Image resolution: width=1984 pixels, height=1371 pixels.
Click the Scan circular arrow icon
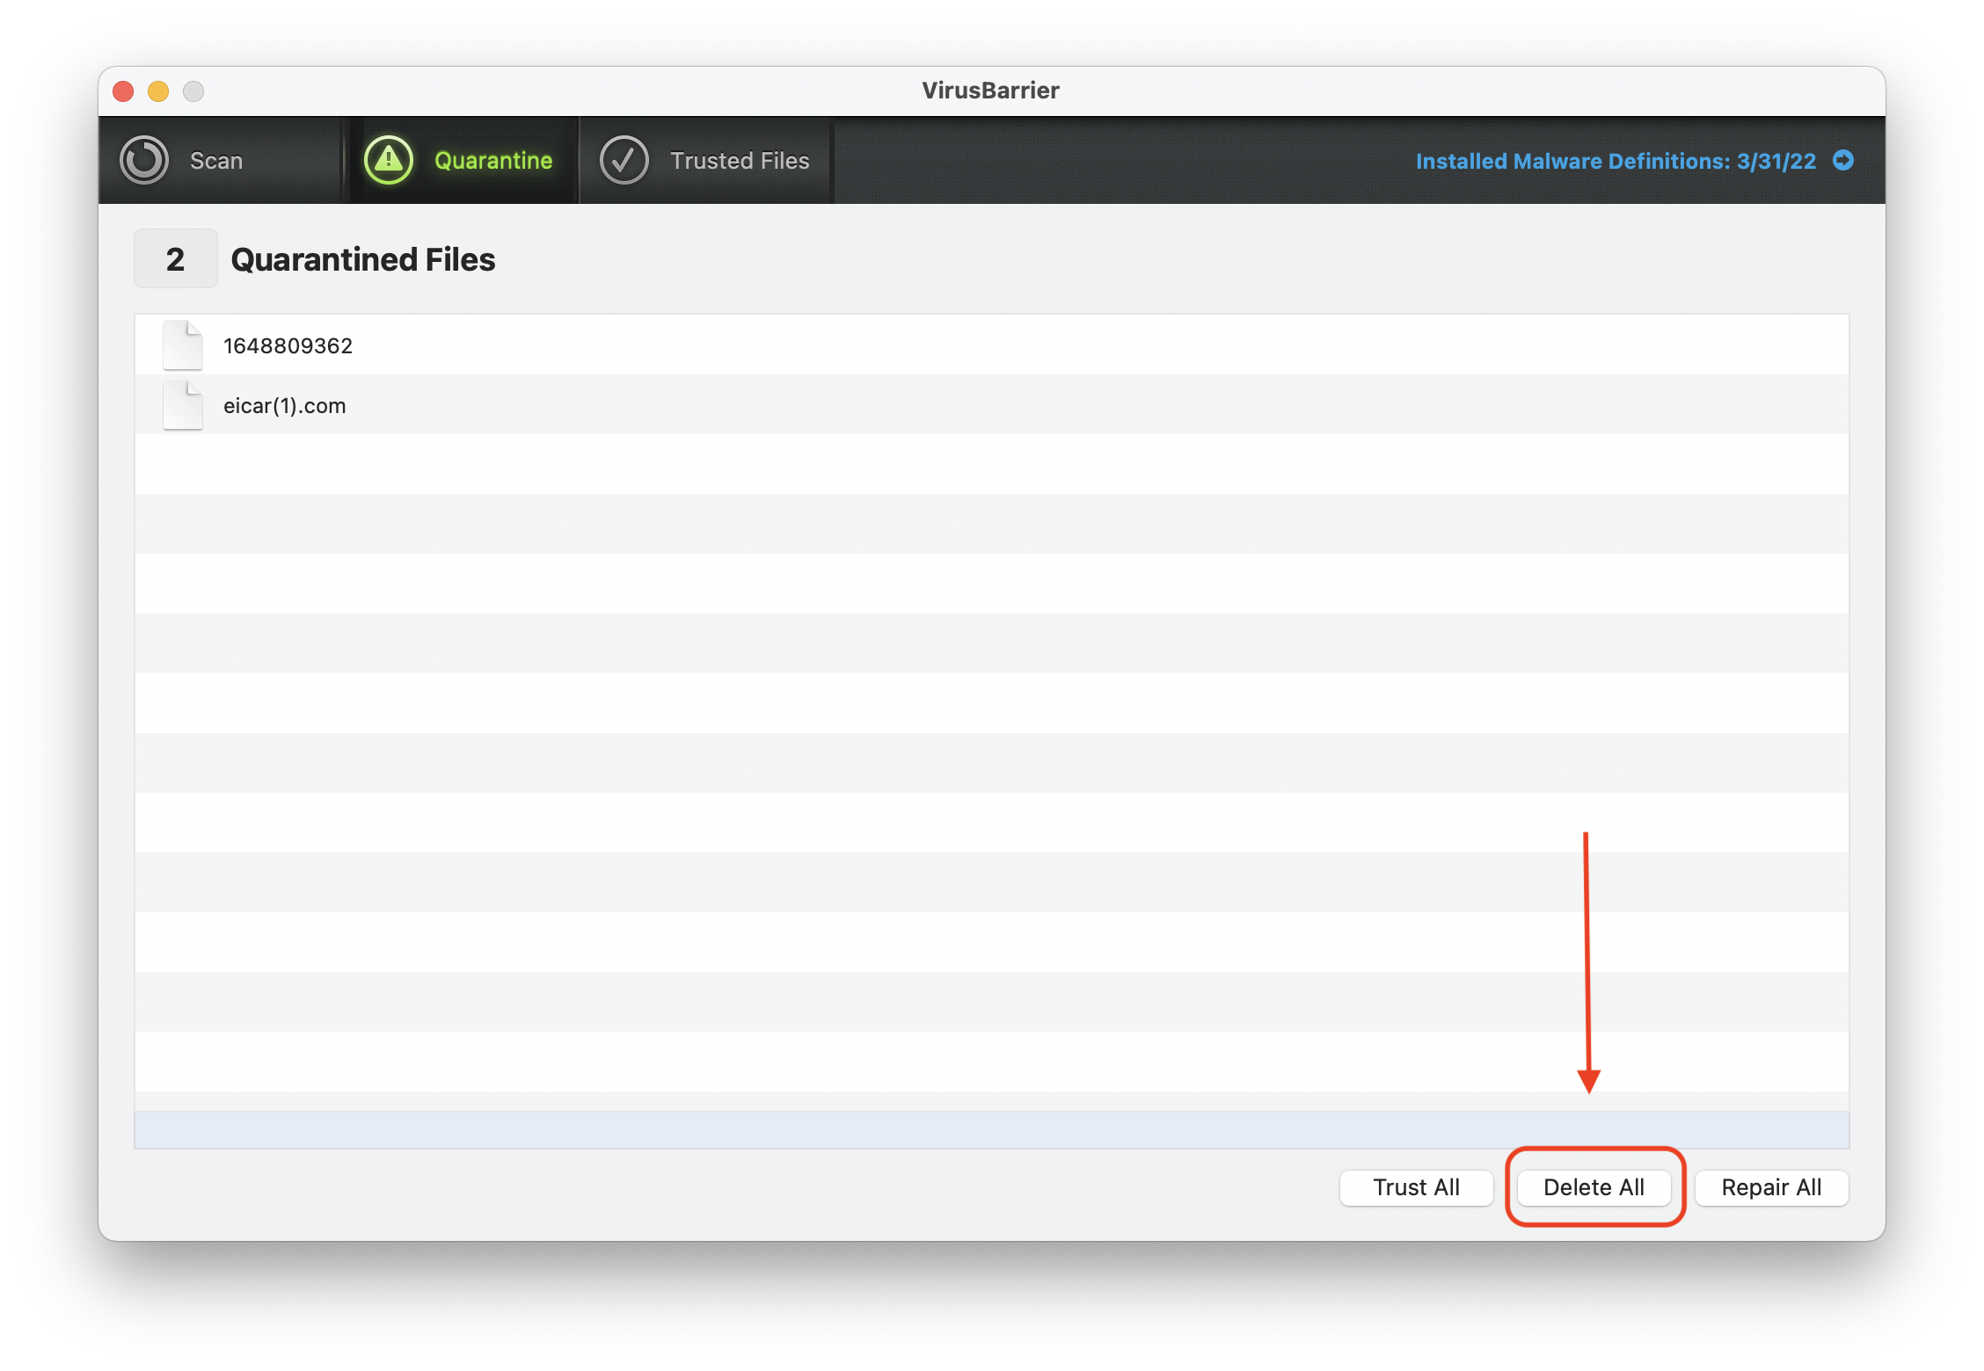pos(144,160)
